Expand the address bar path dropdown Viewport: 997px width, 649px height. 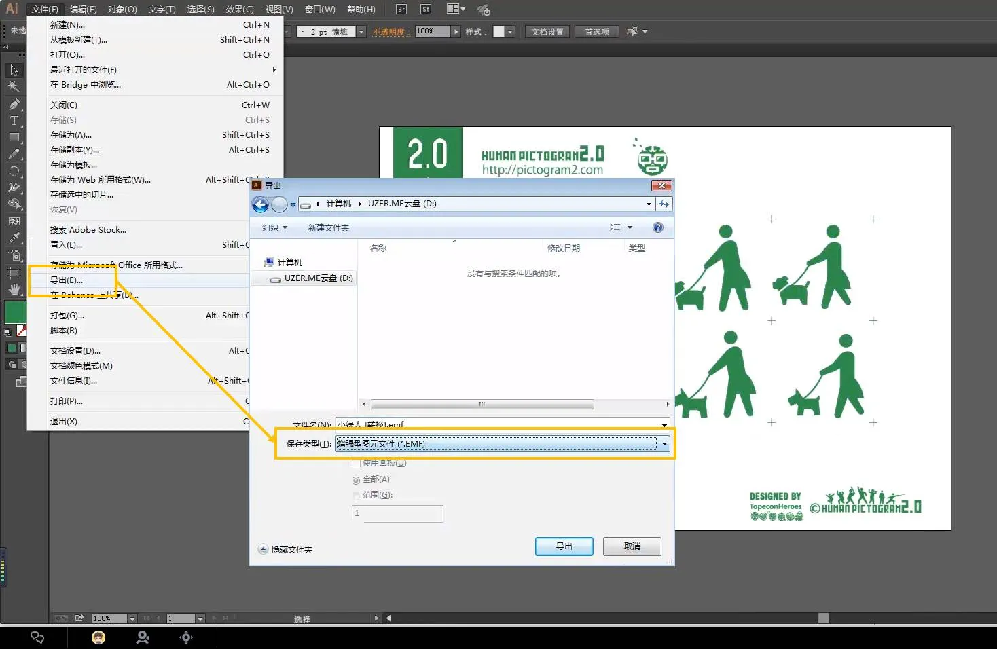click(649, 204)
